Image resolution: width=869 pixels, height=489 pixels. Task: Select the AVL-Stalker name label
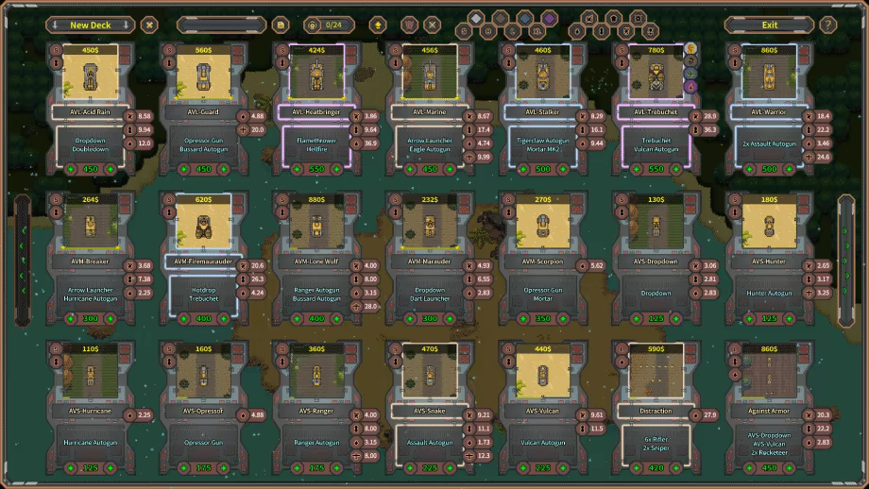[x=542, y=112]
